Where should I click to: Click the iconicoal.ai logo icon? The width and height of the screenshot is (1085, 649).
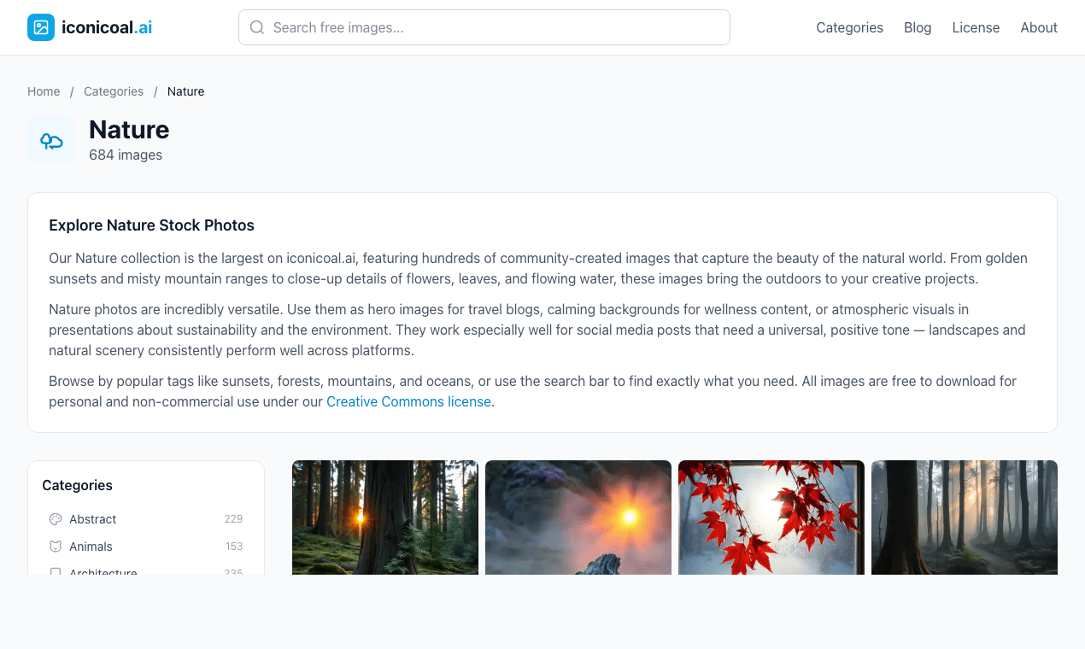[x=40, y=26]
